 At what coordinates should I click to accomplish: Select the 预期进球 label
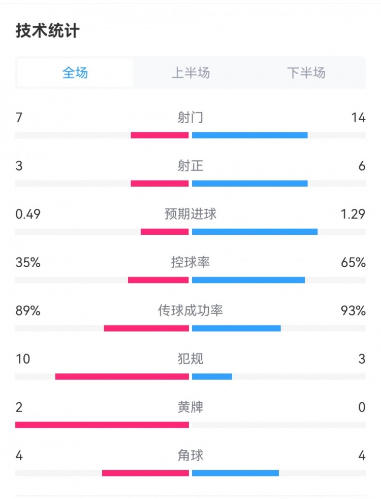[190, 214]
